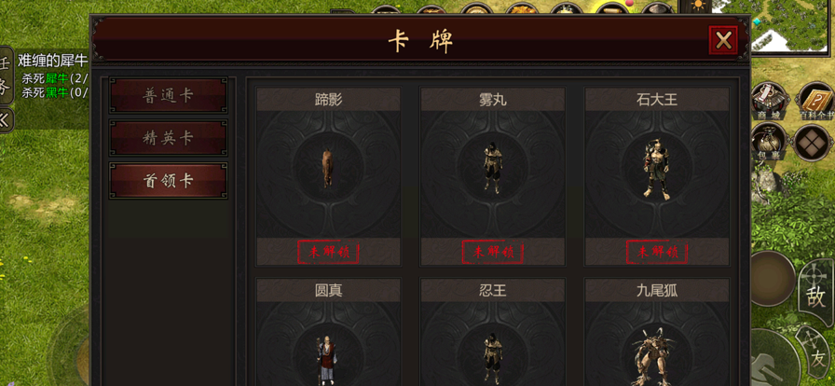The width and height of the screenshot is (835, 386).
Task: Open the 任务 quest tab on left edge
Action: pos(6,76)
